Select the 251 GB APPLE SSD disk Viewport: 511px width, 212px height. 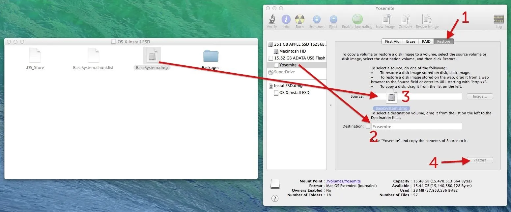[297, 44]
